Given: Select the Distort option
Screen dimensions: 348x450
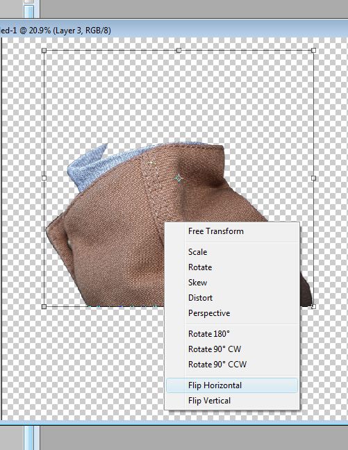Looking at the screenshot, I should tap(232, 298).
